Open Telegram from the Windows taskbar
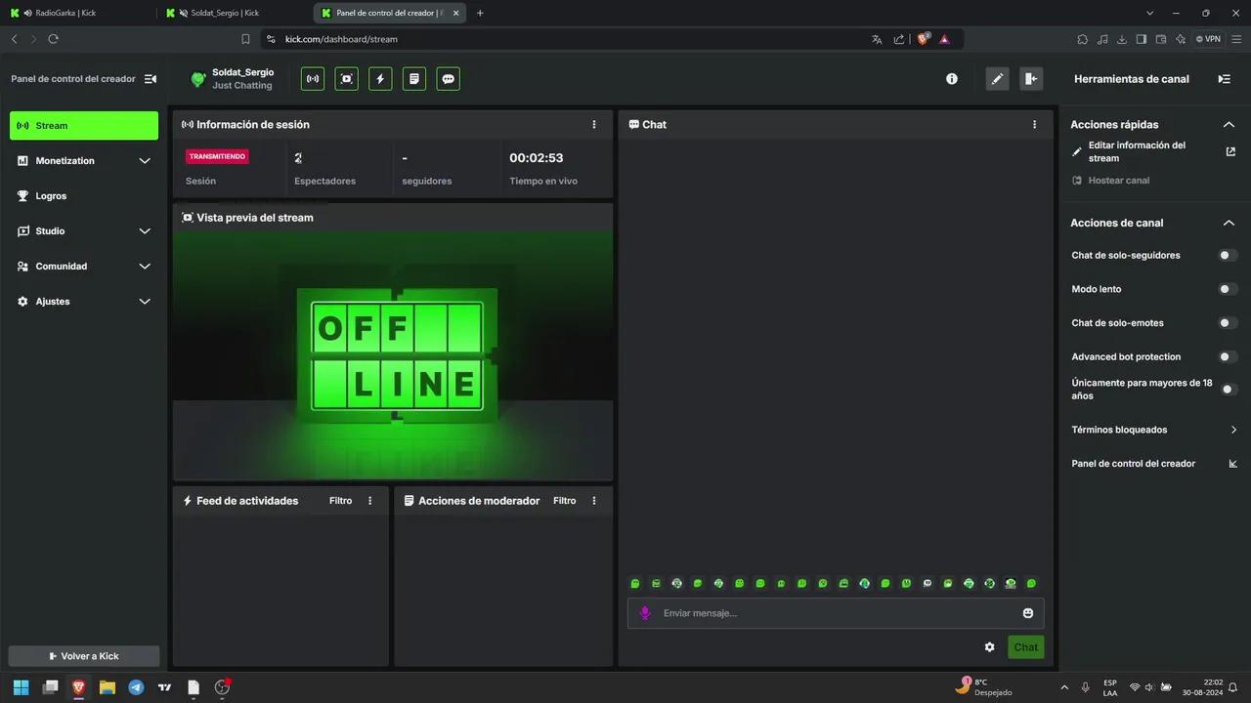 point(136,687)
